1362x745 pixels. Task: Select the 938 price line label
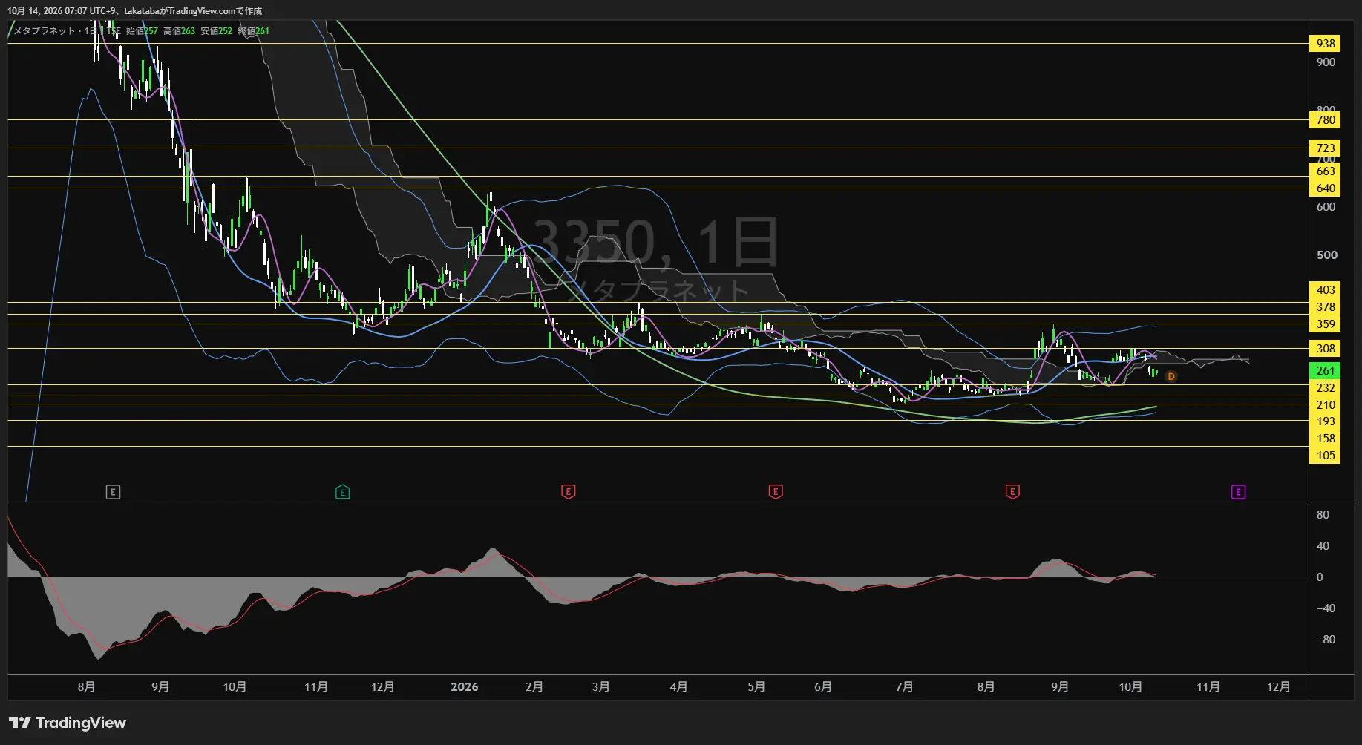1325,44
